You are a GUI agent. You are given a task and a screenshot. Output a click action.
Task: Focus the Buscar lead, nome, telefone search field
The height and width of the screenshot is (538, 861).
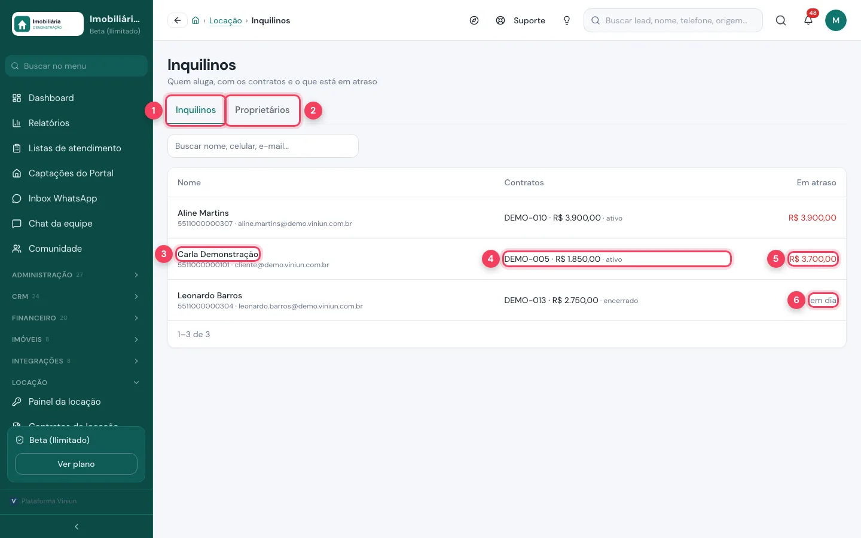[673, 20]
